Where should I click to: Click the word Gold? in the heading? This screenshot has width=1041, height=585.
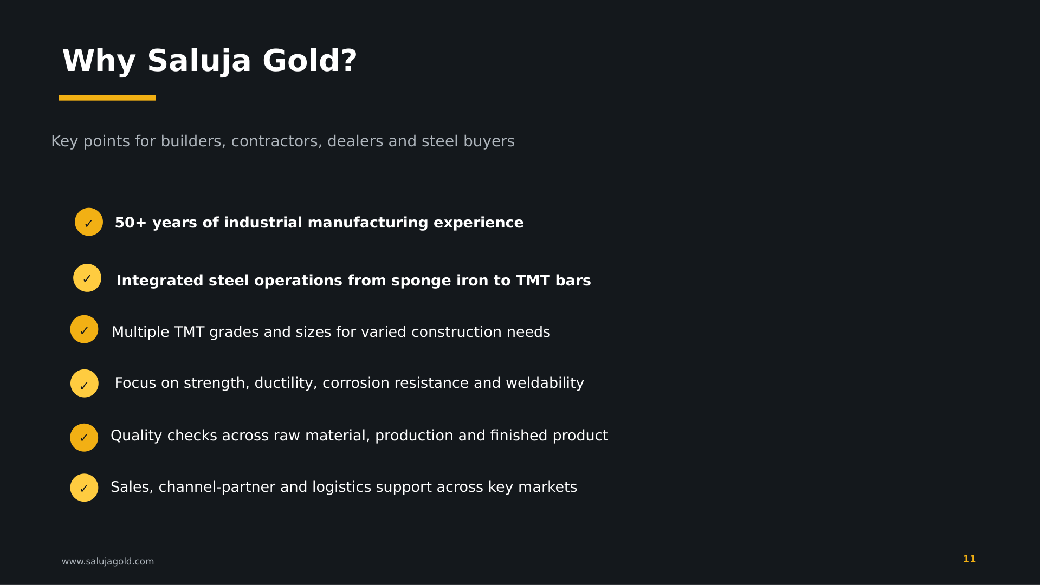pyautogui.click(x=310, y=61)
